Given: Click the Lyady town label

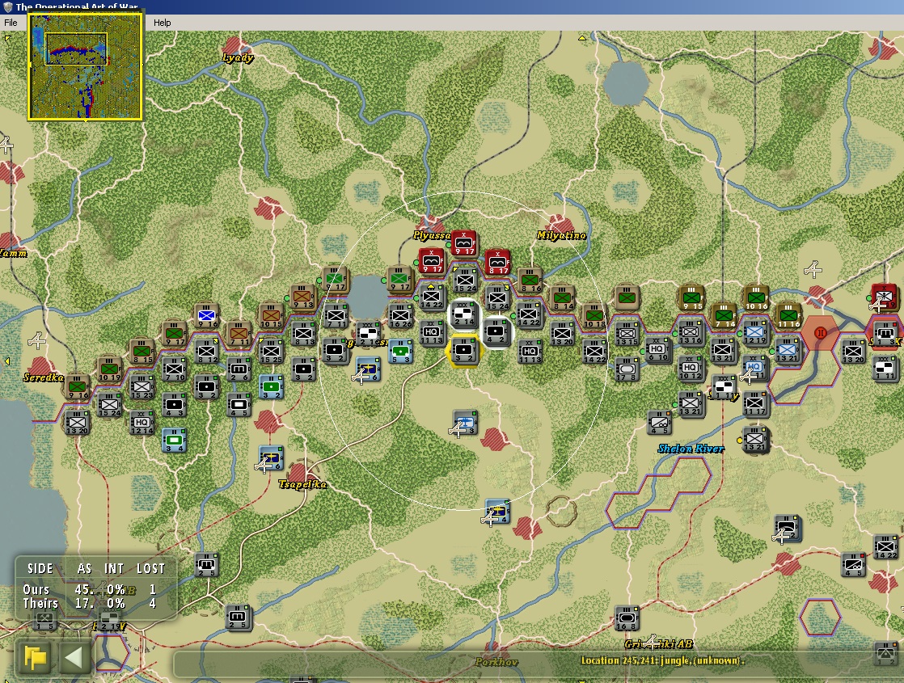Looking at the screenshot, I should tap(238, 57).
